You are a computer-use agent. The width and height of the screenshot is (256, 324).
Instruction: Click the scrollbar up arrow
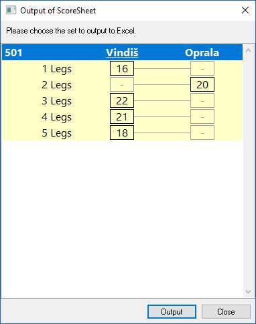click(x=248, y=51)
